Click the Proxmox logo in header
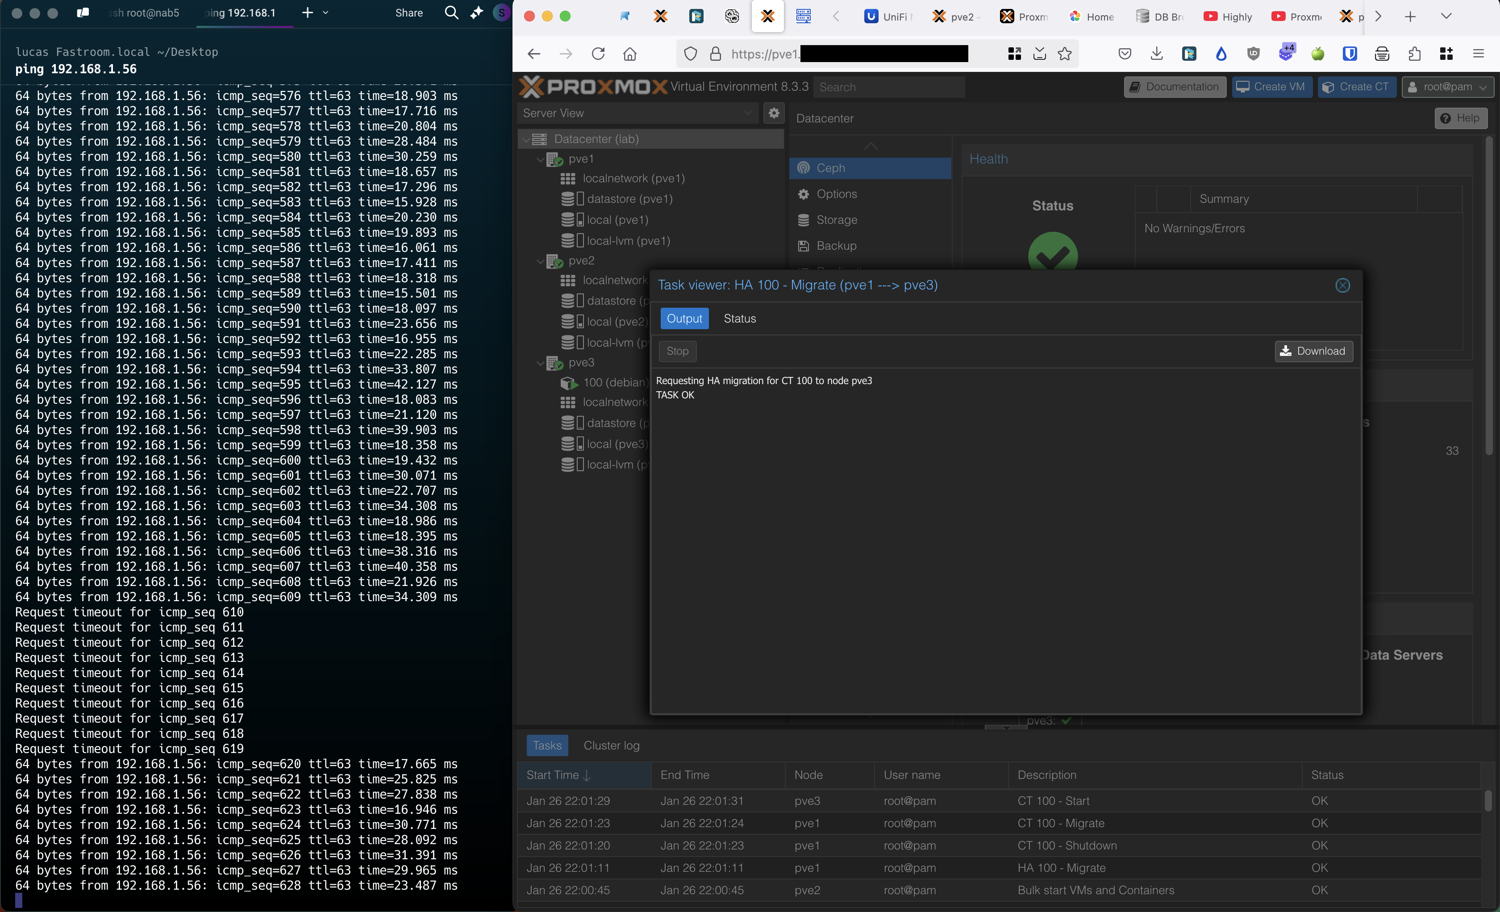Viewport: 1500px width, 912px height. (594, 87)
